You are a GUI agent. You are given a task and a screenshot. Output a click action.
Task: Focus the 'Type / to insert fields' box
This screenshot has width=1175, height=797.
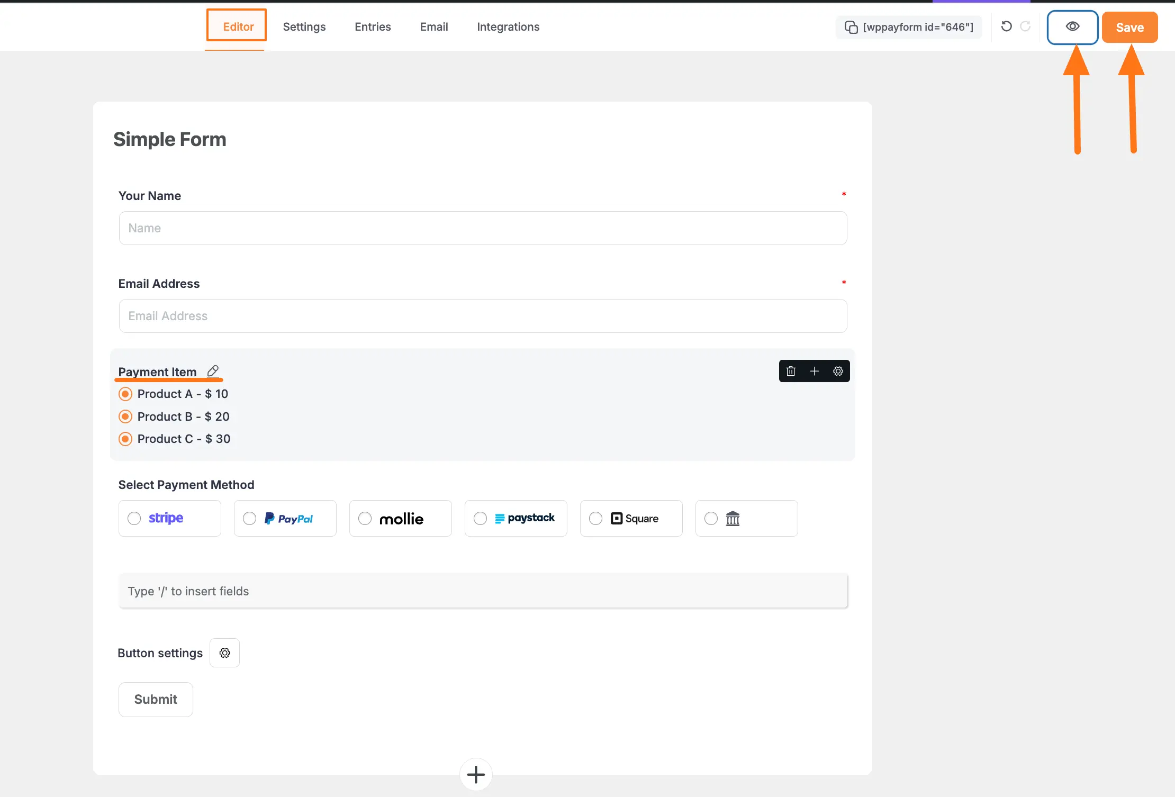483,591
